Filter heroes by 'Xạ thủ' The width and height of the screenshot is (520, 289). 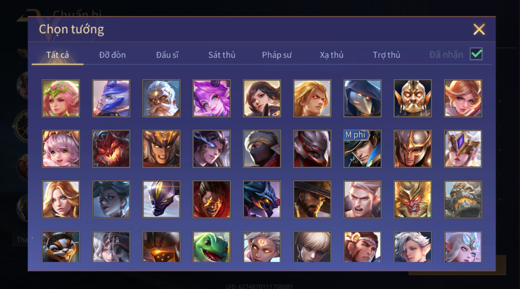click(x=332, y=55)
